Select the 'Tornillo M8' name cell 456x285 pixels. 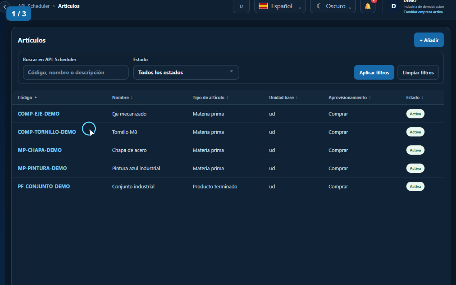(x=125, y=132)
